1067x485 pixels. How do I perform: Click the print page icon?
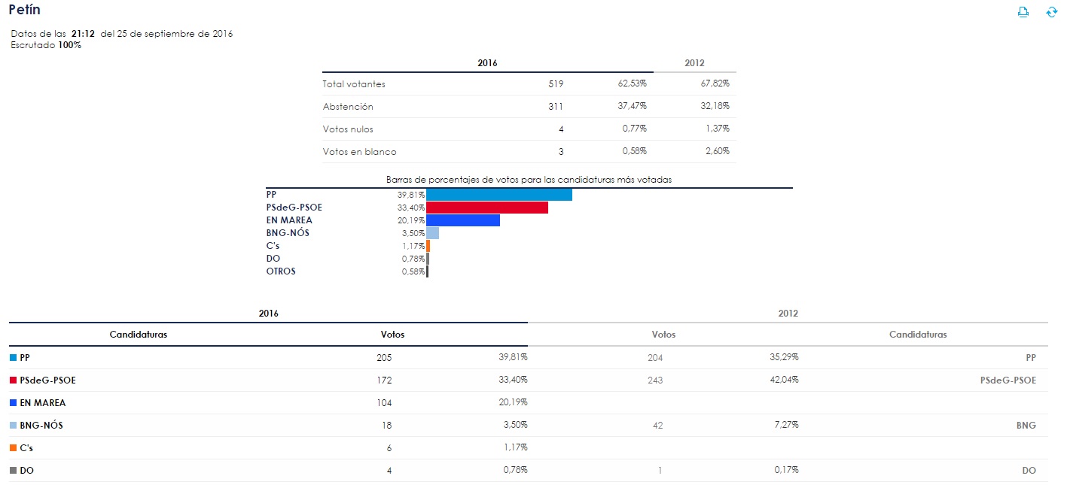[1023, 12]
